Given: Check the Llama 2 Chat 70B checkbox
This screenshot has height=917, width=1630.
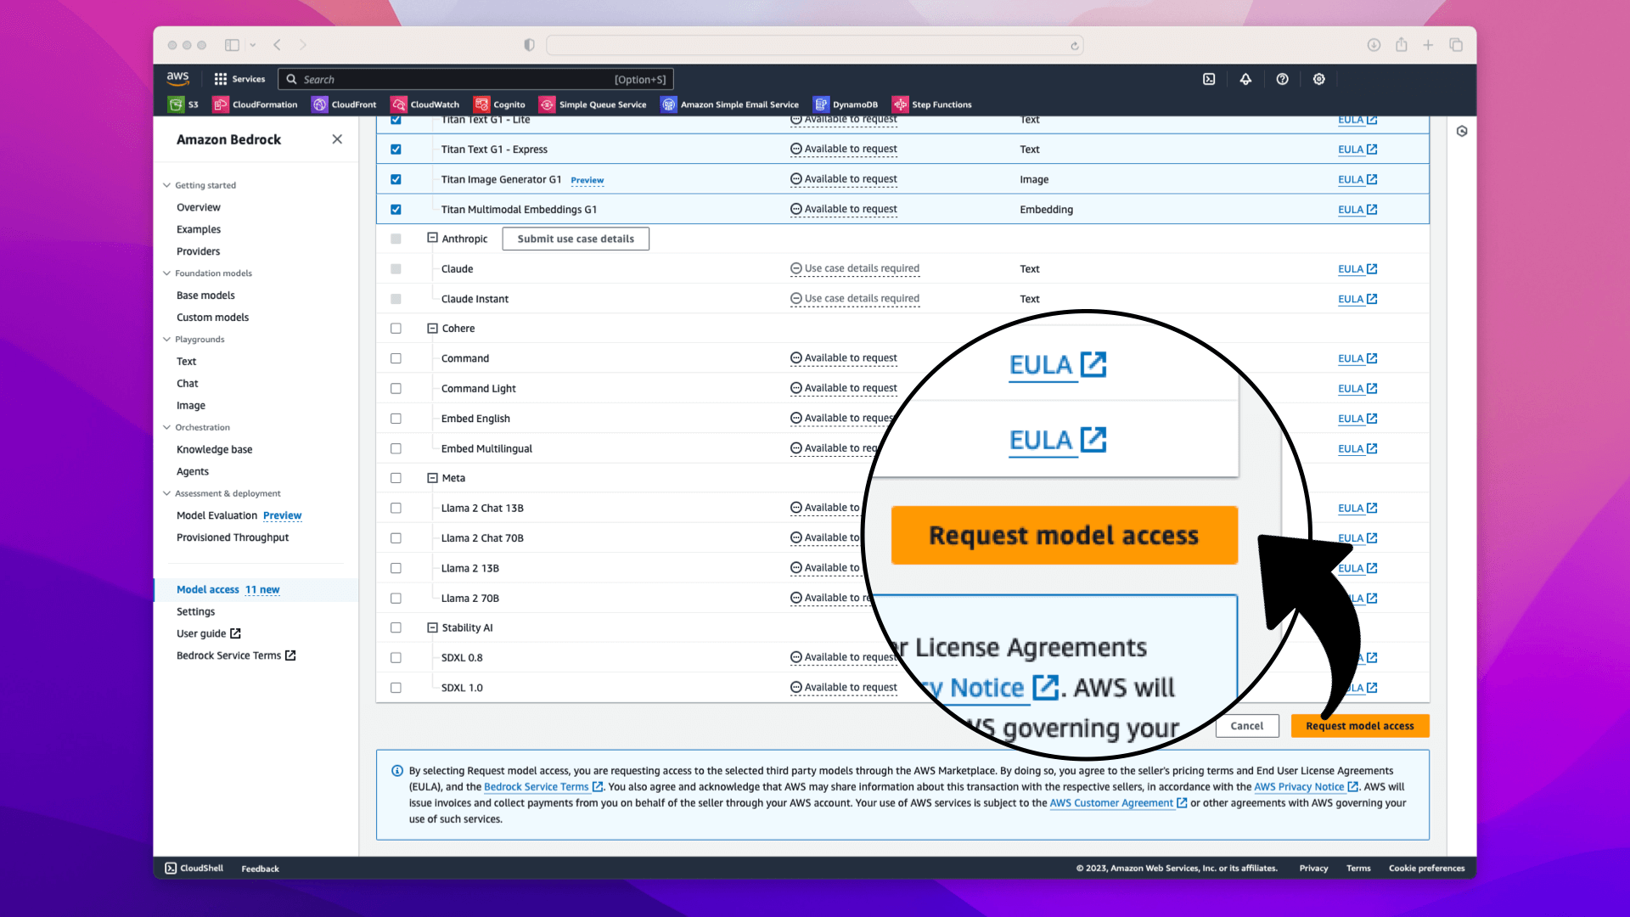Looking at the screenshot, I should click(396, 537).
